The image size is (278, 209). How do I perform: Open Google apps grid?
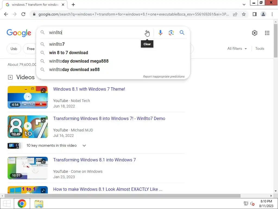[x=267, y=33]
